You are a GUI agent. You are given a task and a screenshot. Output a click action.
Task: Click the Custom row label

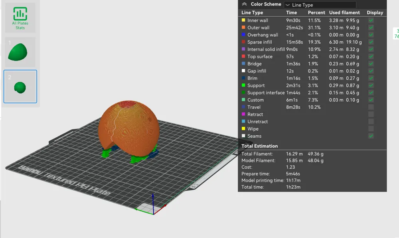(255, 100)
